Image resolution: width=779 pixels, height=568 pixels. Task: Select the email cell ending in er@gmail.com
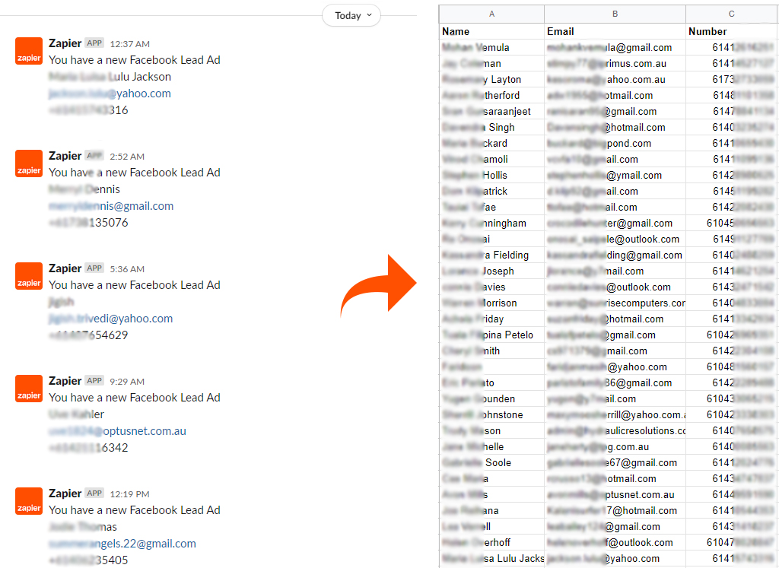(615, 224)
